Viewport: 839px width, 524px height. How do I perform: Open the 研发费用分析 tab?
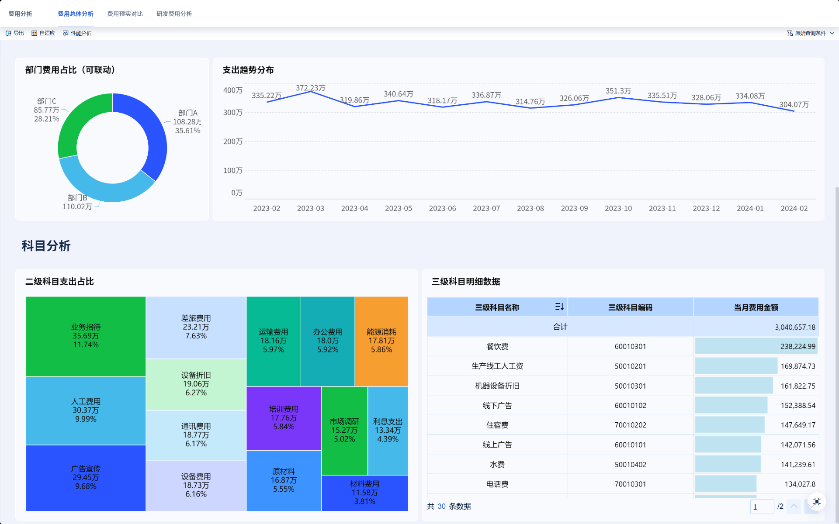click(174, 14)
